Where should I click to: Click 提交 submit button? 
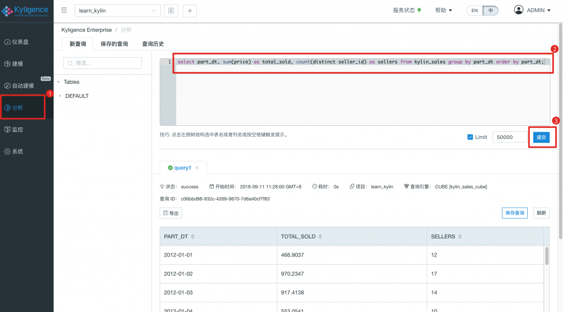click(542, 137)
